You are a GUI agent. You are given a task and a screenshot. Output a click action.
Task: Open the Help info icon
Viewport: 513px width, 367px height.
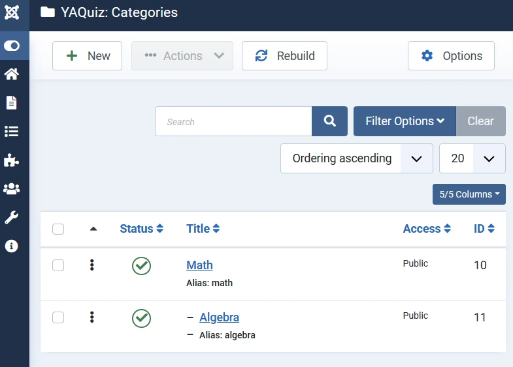tap(12, 246)
